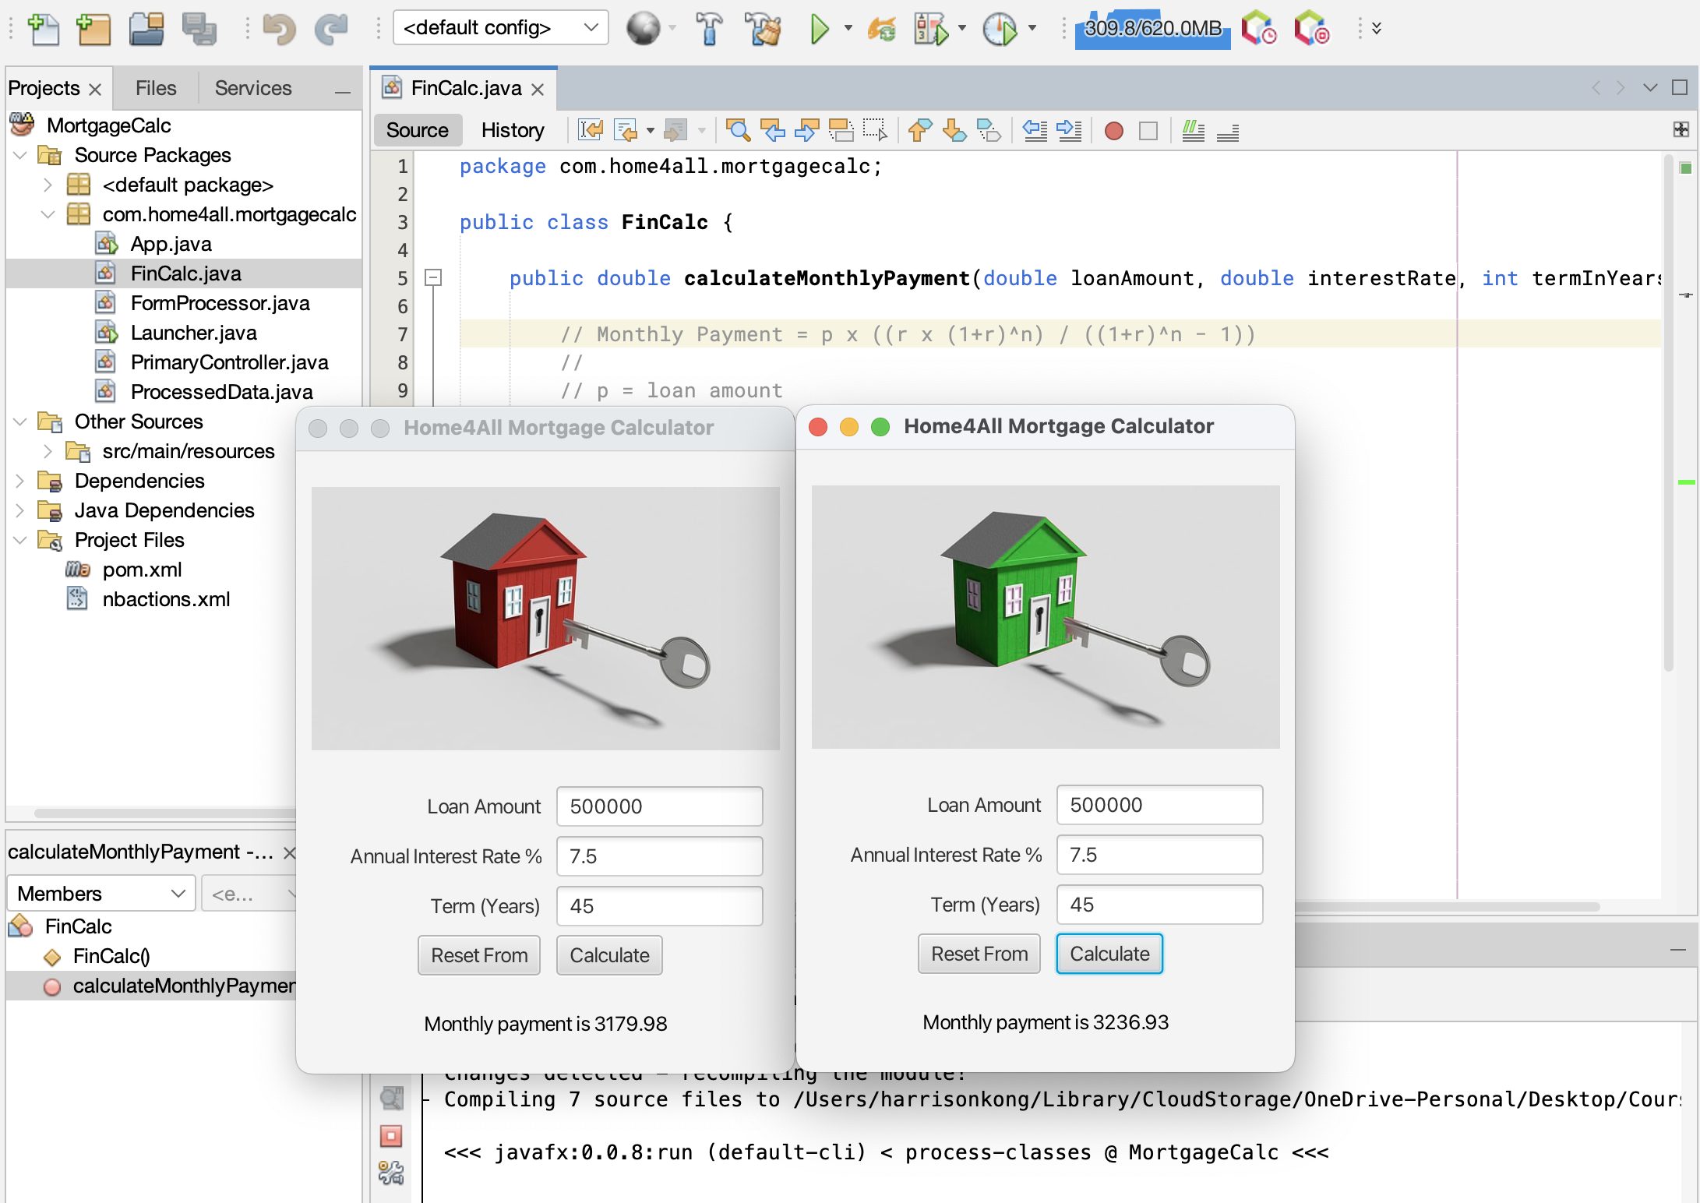1700x1203 pixels.
Task: Click the Open Project folder icon
Action: (146, 29)
